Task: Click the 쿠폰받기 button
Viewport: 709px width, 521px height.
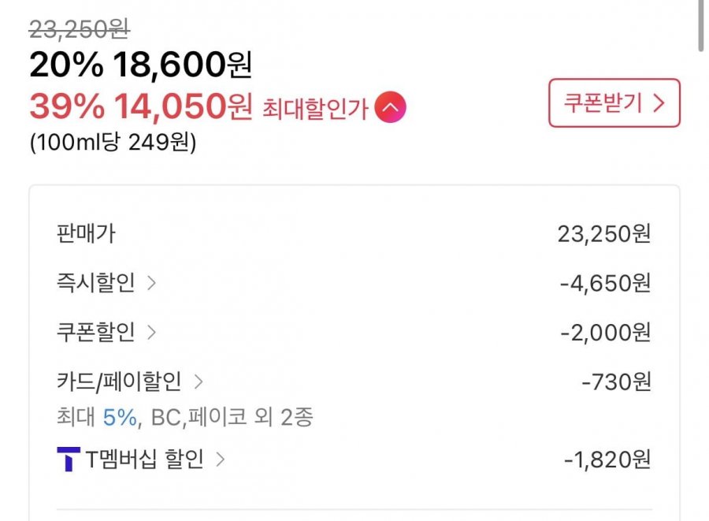Action: [614, 103]
